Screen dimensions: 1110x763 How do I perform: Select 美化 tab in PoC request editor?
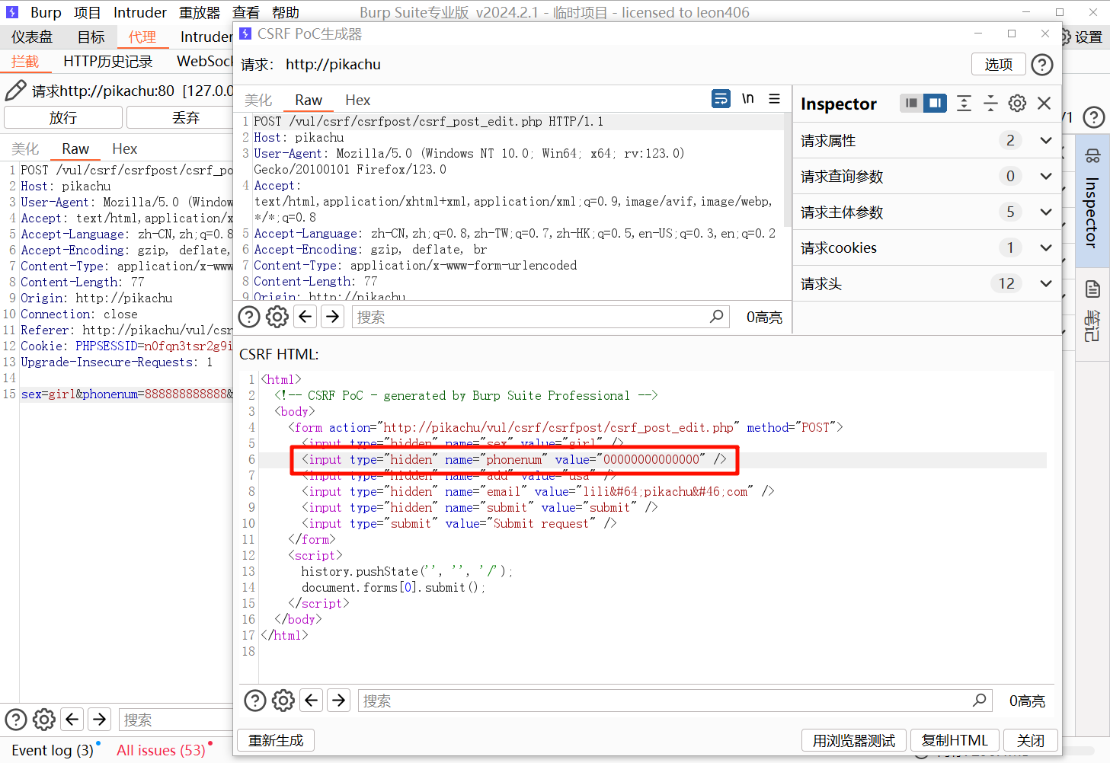pos(258,101)
